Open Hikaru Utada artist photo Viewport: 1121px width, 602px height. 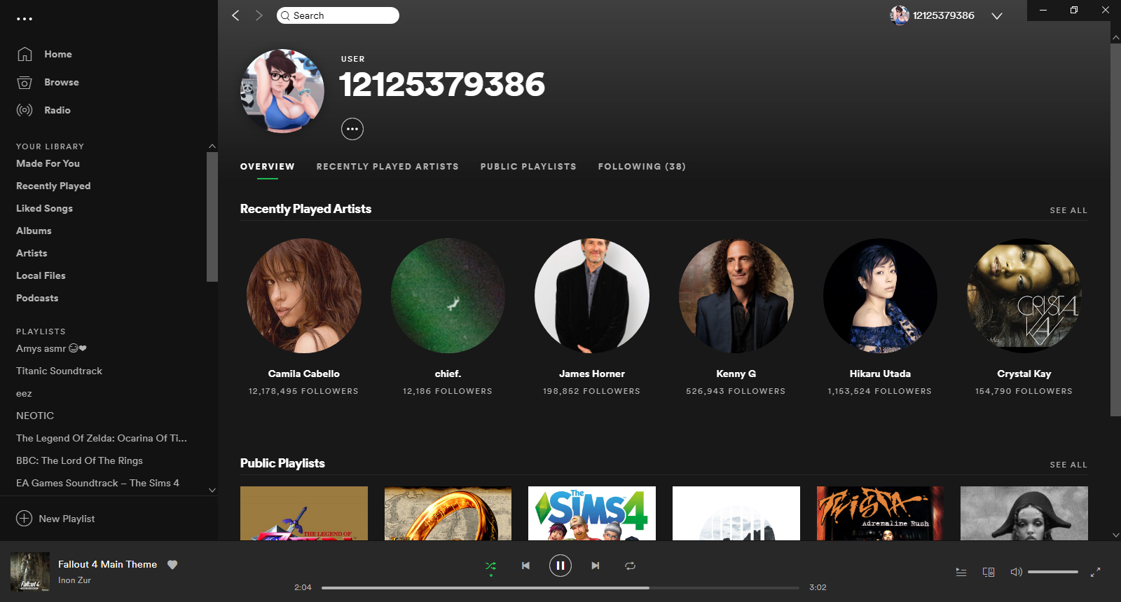point(880,296)
